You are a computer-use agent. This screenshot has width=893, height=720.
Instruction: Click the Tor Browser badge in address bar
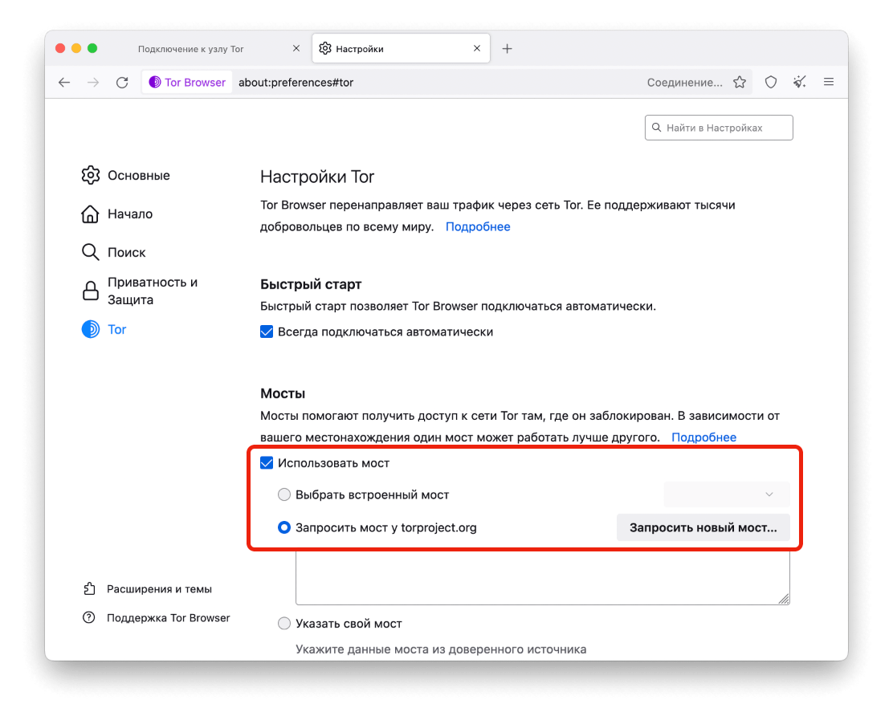point(186,81)
